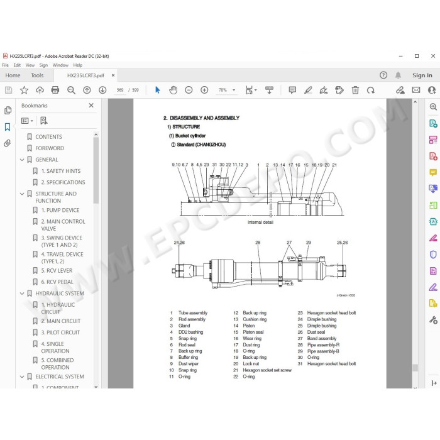Zoom in with the plus icon
This screenshot has width=440, height=440.
[x=204, y=90]
